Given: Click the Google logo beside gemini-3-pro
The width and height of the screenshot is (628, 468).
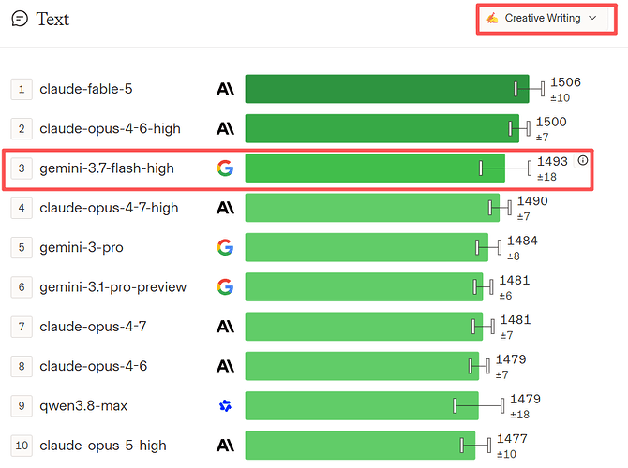Looking at the screenshot, I should (225, 247).
